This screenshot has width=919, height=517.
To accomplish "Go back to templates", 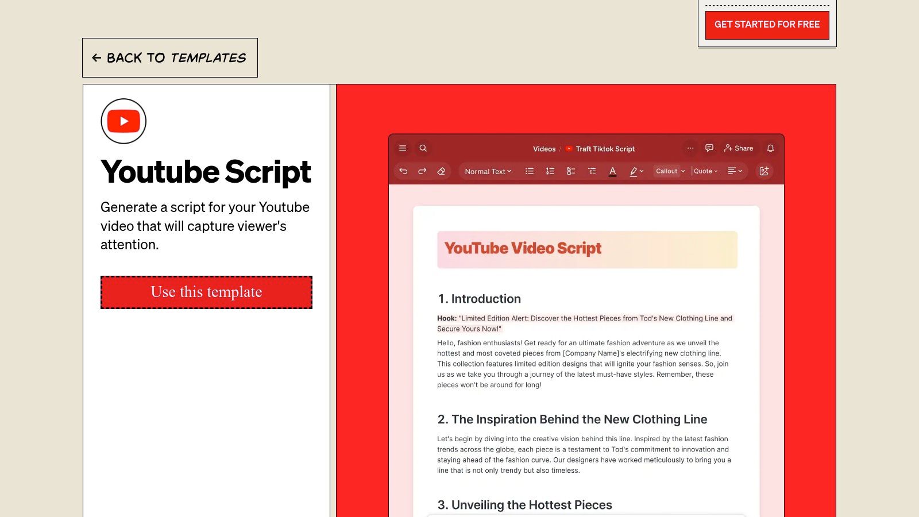I will click(x=170, y=57).
